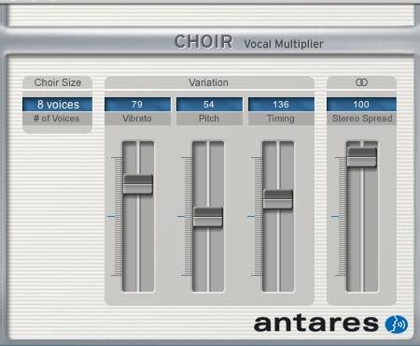
Task: Grab the Vibrato slider handle
Action: [138, 184]
